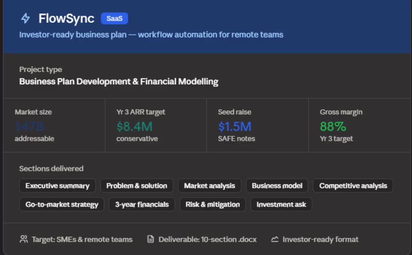Click the FlowSync title
412x255 pixels.
point(66,18)
